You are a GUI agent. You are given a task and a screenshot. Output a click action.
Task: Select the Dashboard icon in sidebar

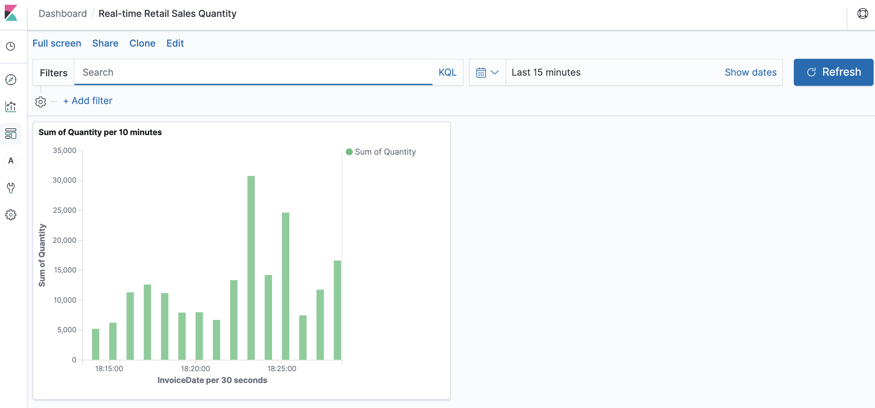pos(11,134)
